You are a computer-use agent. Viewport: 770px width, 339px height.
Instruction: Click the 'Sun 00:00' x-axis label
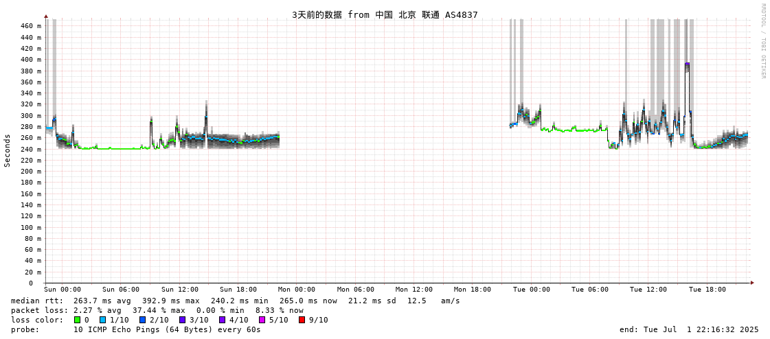coord(63,290)
